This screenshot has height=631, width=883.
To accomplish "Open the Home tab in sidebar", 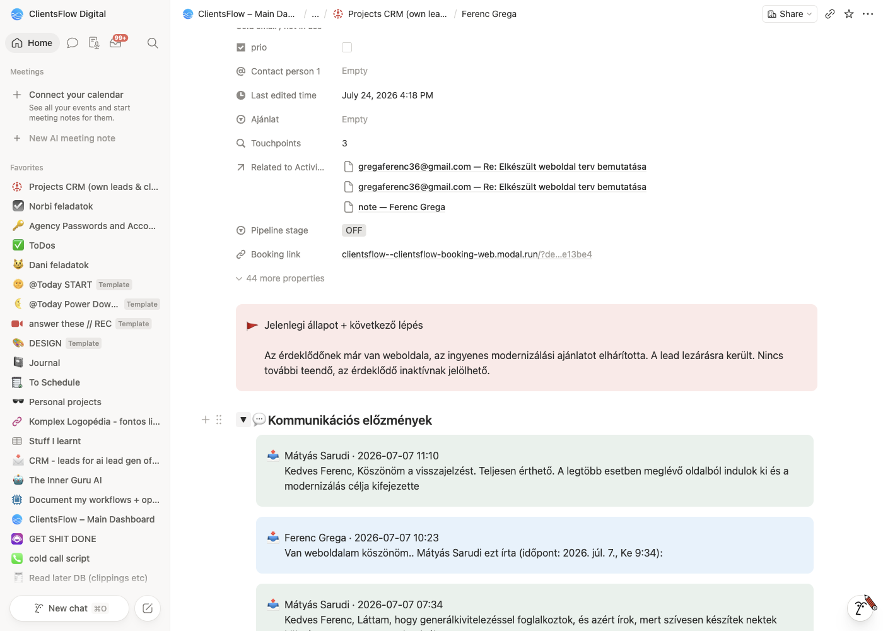I will [32, 43].
